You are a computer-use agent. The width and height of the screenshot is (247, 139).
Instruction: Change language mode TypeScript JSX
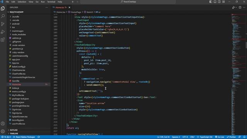click(205, 137)
